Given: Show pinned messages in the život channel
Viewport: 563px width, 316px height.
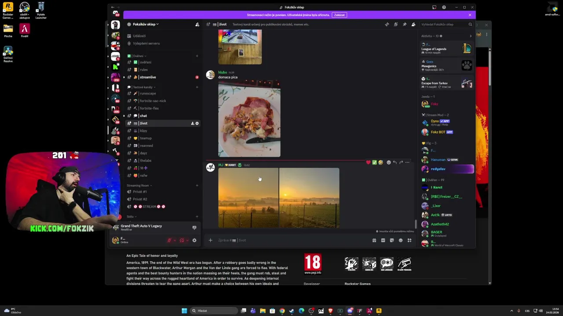Looking at the screenshot, I should (x=404, y=25).
